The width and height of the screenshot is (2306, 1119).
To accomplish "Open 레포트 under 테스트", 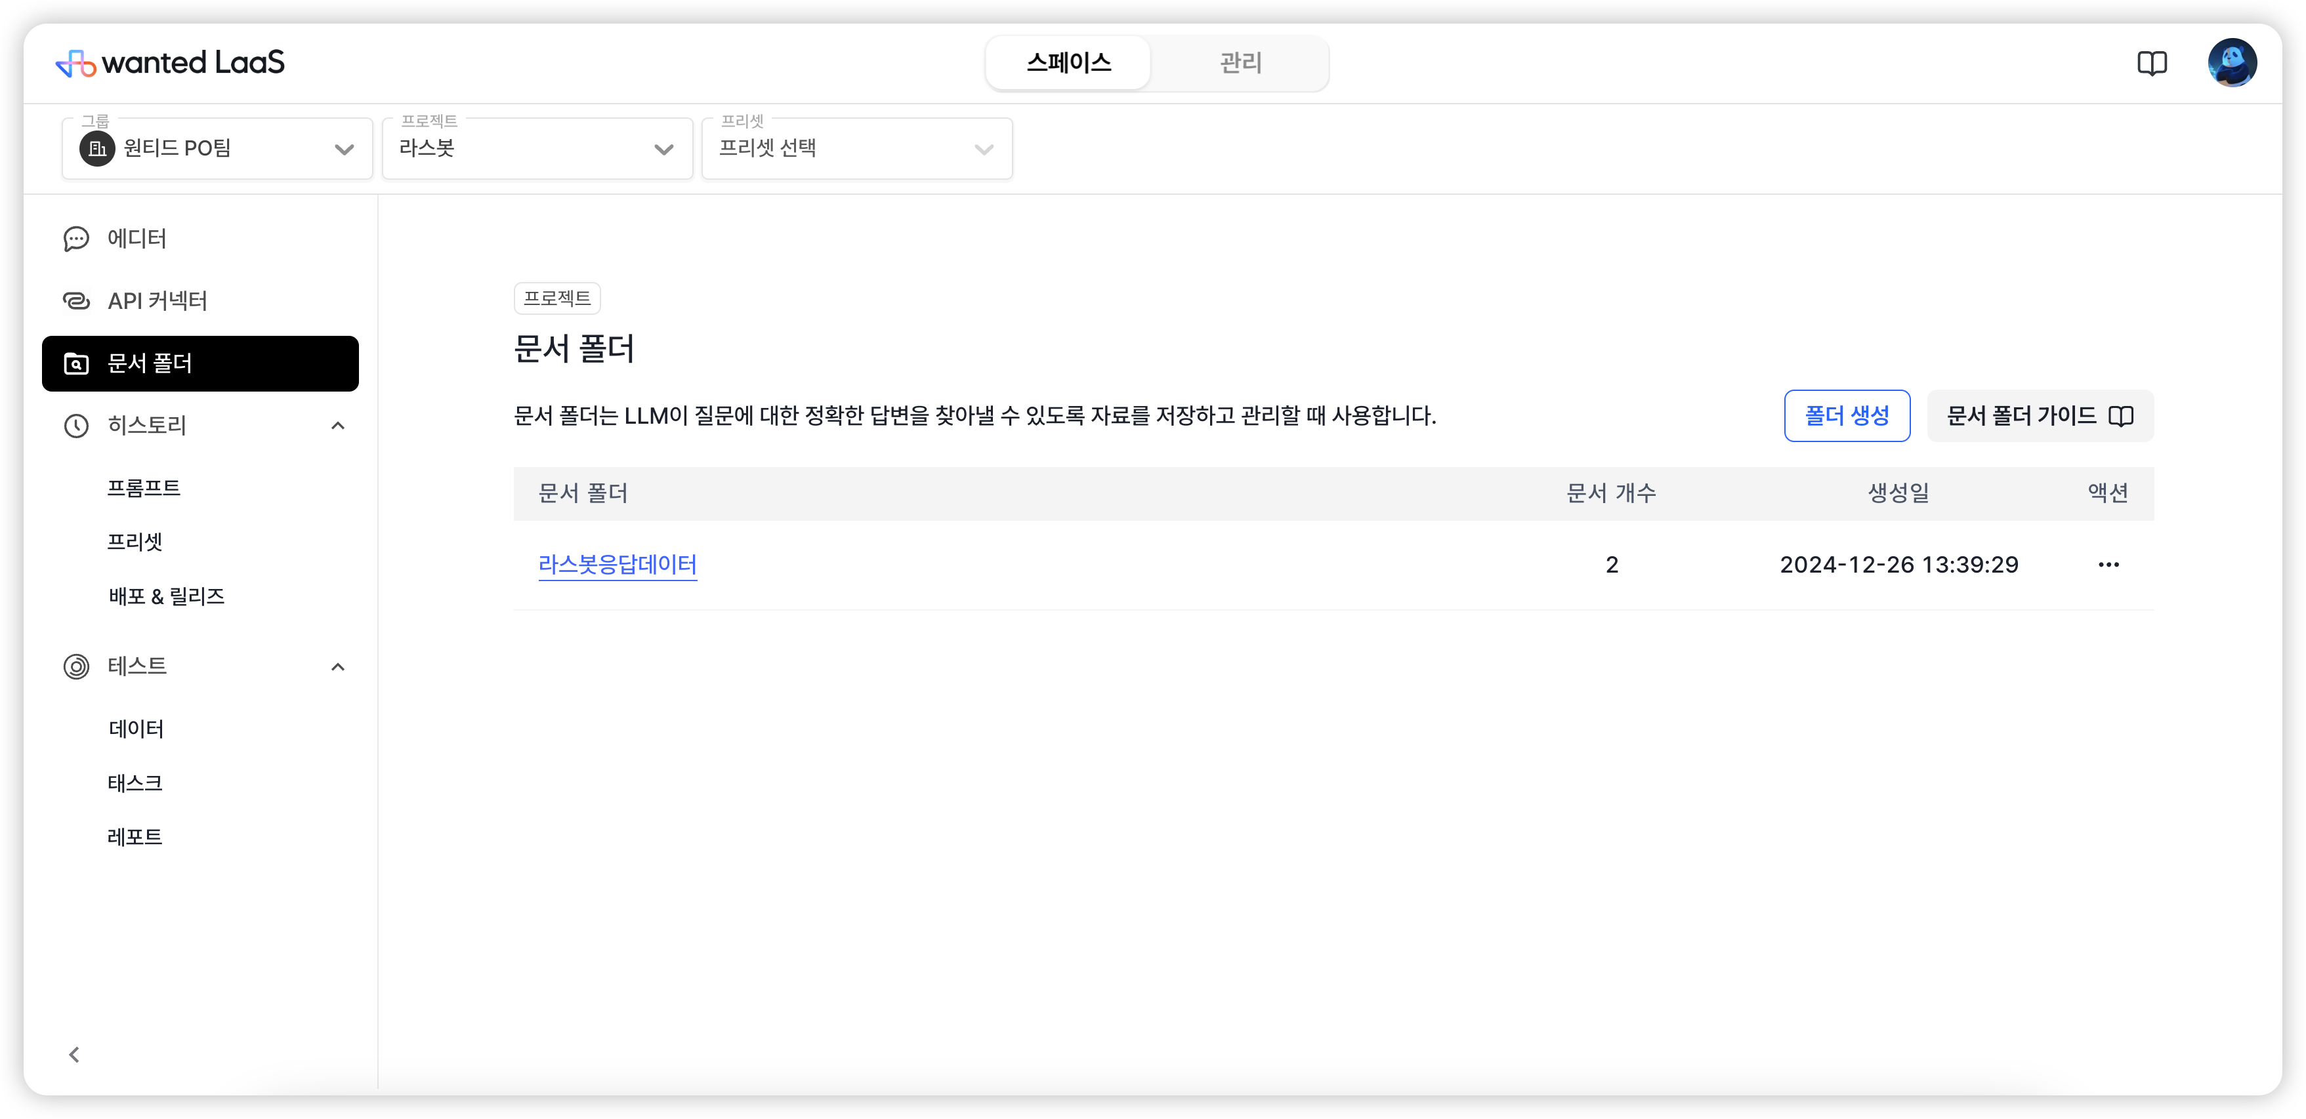I will 135,836.
